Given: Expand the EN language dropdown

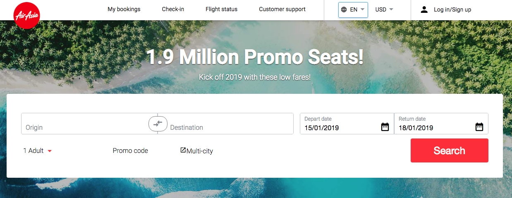Looking at the screenshot, I should tap(362, 10).
